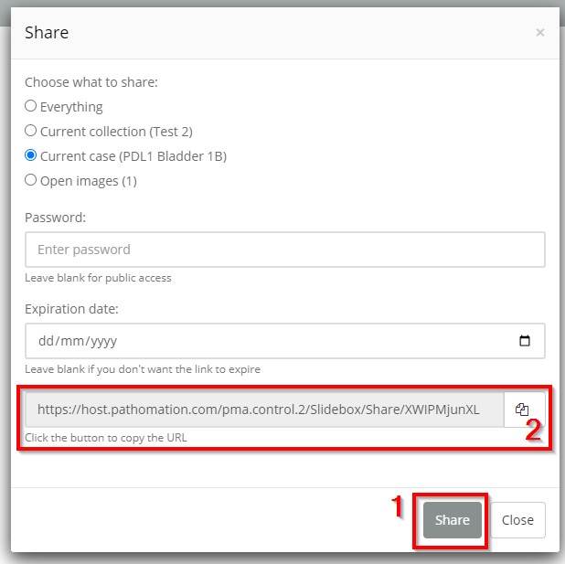Click the generated share URL field
This screenshot has height=564, width=565.
pyautogui.click(x=264, y=410)
